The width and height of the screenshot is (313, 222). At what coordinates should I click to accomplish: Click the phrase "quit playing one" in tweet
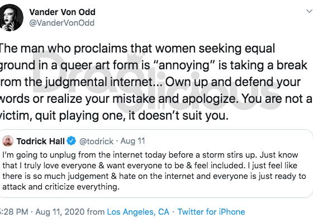(x=80, y=116)
